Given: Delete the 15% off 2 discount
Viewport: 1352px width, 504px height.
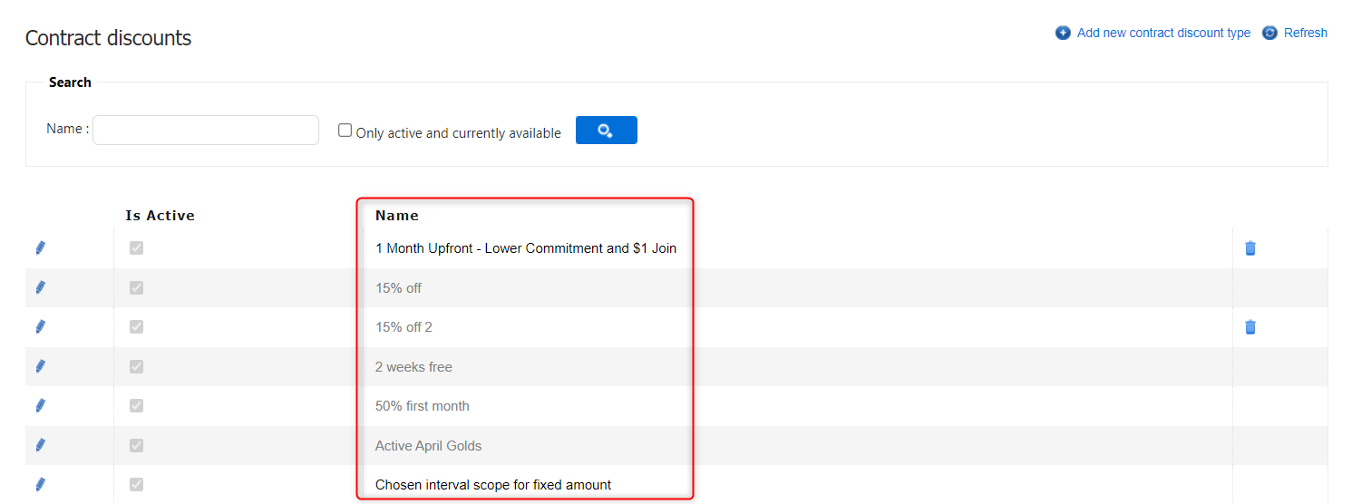Looking at the screenshot, I should tap(1250, 327).
